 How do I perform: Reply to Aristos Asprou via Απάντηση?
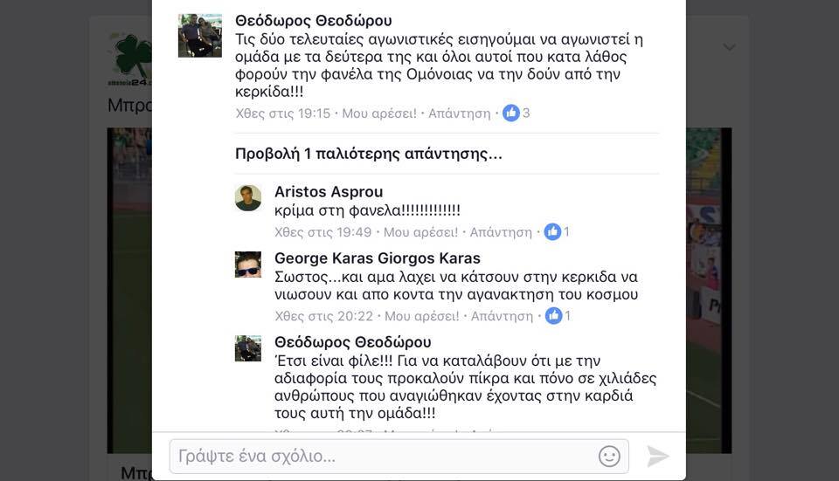[501, 232]
